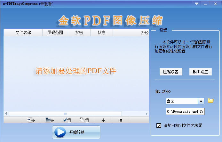
Task: Open 压缩设置 compression settings
Action: tap(171, 72)
